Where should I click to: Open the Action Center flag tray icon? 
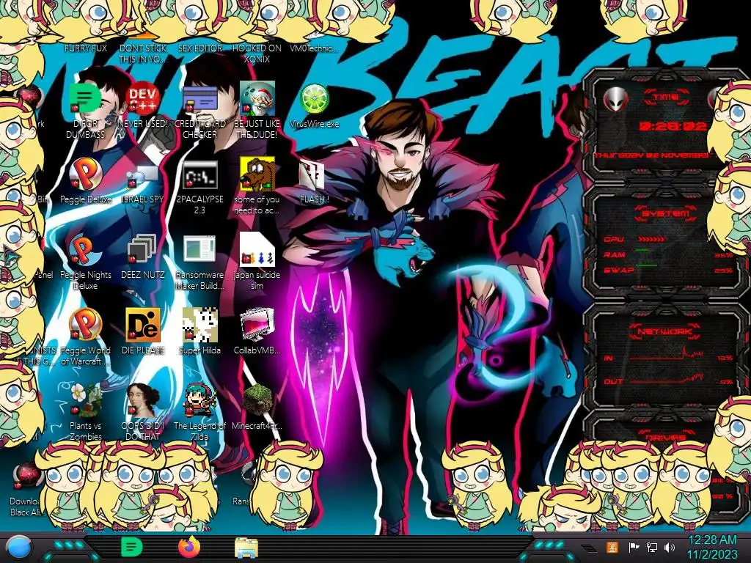point(634,547)
